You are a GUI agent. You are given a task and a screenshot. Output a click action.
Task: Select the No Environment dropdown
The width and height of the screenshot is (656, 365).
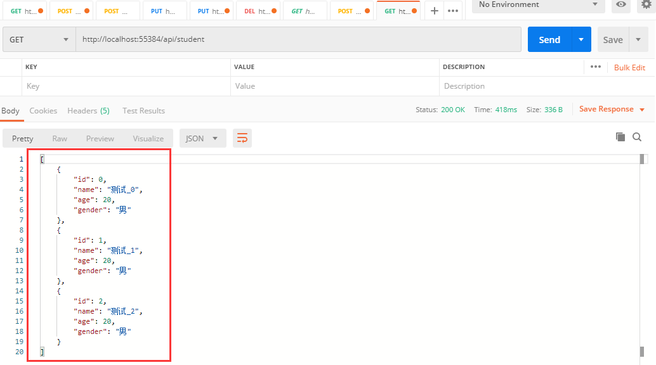pos(539,5)
